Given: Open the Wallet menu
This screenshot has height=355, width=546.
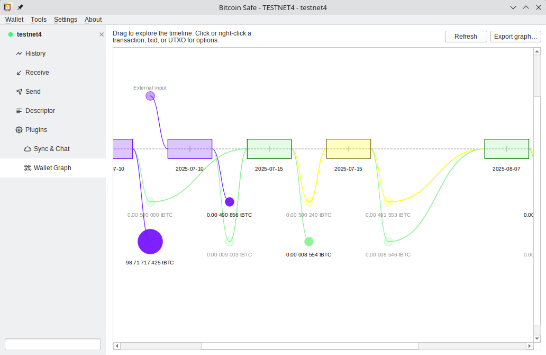Looking at the screenshot, I should (x=14, y=20).
